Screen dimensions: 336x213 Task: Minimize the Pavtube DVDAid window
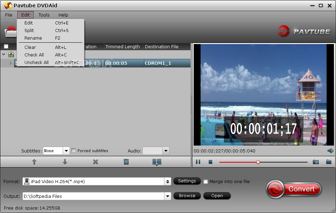(x=313, y=6)
